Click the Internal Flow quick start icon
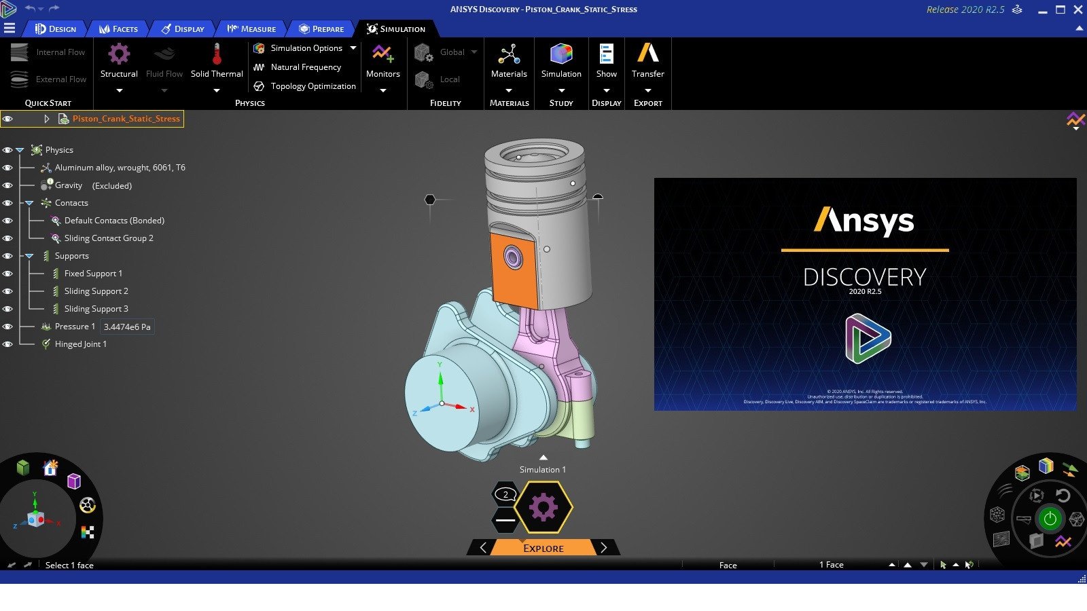 coord(20,52)
